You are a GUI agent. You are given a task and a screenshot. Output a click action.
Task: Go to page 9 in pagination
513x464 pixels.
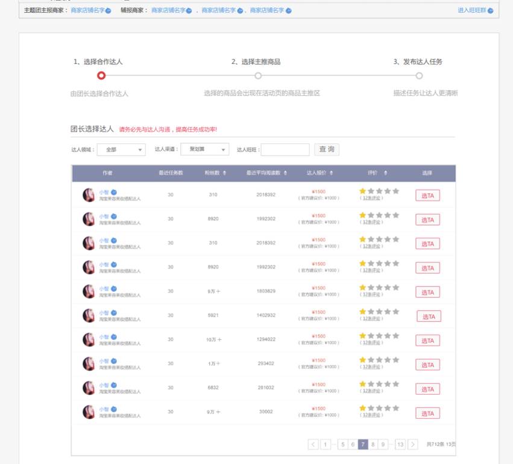pyautogui.click(x=383, y=444)
